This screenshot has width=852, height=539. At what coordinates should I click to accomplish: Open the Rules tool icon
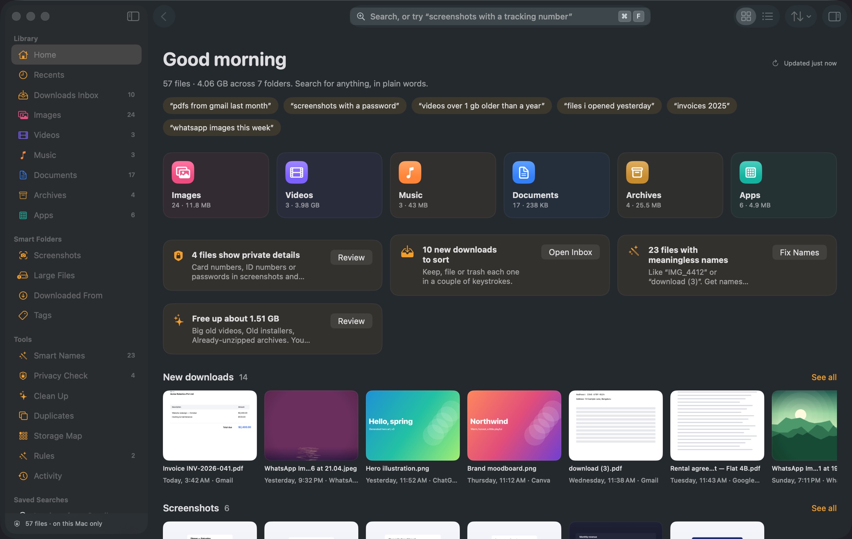[23, 456]
